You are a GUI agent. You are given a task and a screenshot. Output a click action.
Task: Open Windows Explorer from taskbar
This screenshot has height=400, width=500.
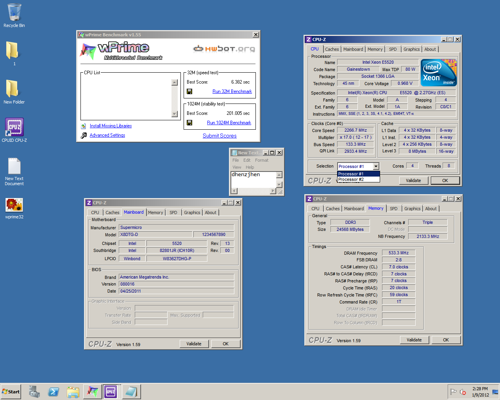click(73, 392)
